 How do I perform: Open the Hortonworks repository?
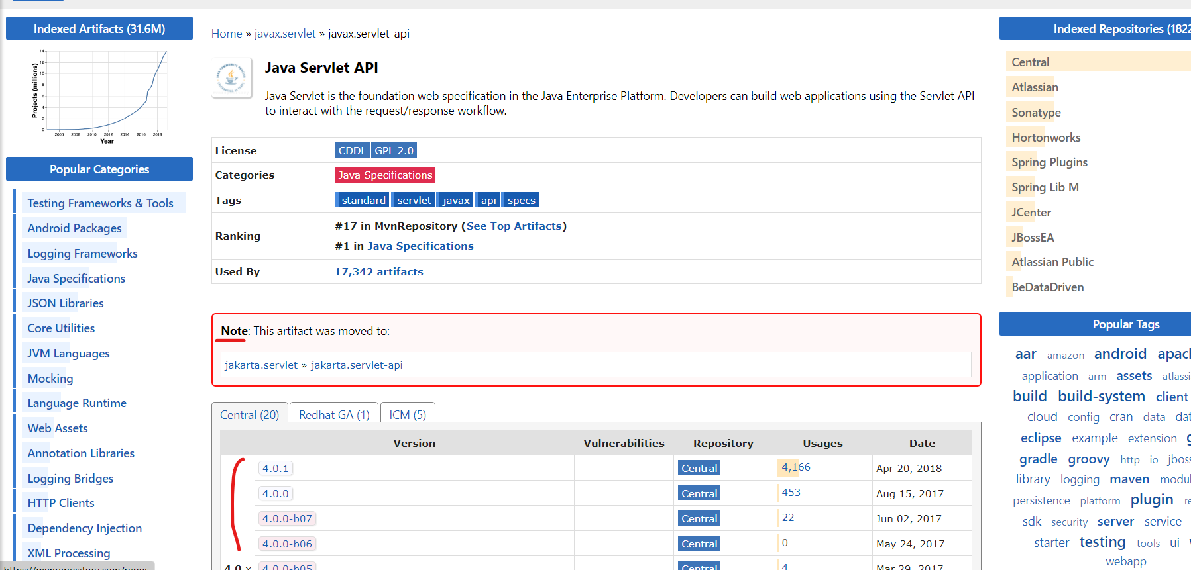pyautogui.click(x=1046, y=138)
